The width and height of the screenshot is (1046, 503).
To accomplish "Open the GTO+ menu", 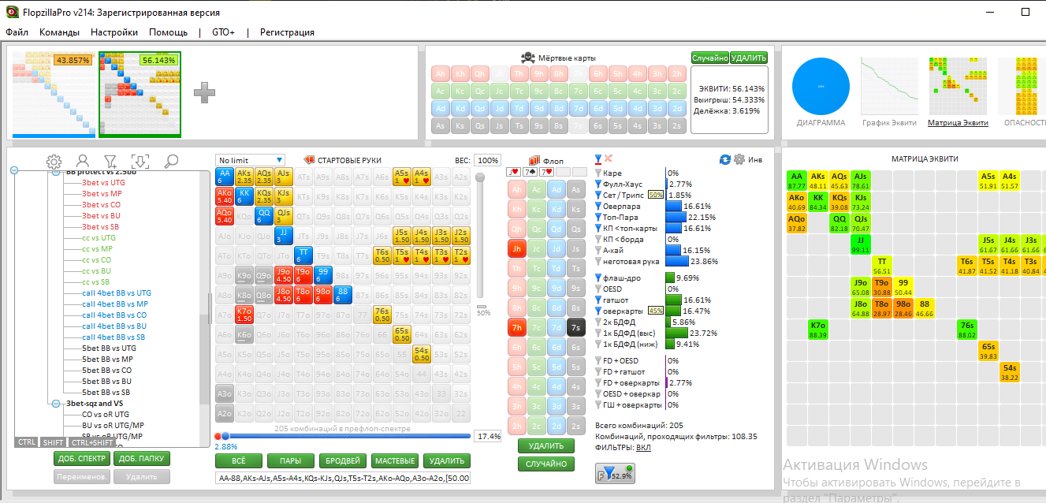I will pyautogui.click(x=224, y=32).
